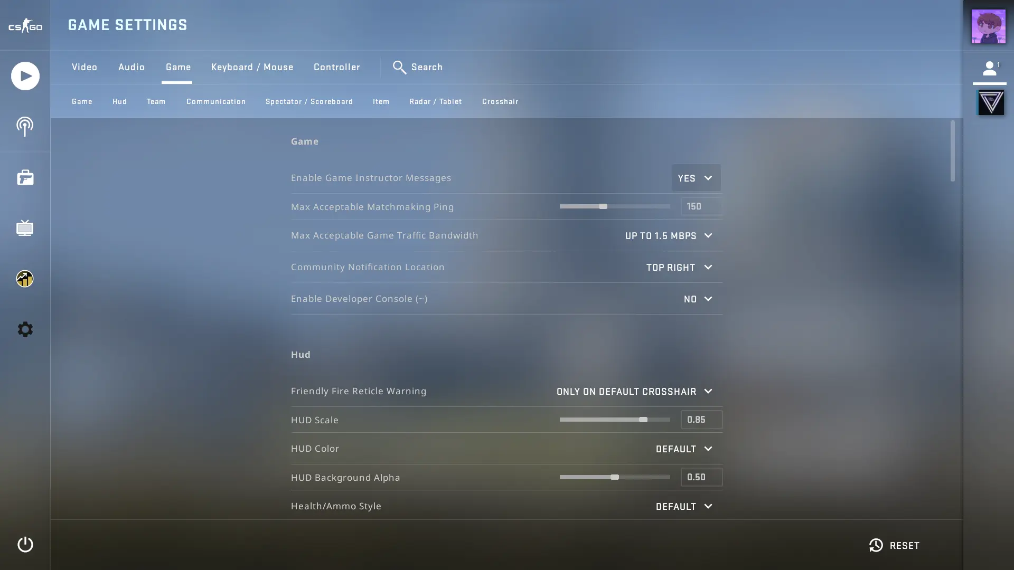Open HUD Color dropdown

[684, 449]
